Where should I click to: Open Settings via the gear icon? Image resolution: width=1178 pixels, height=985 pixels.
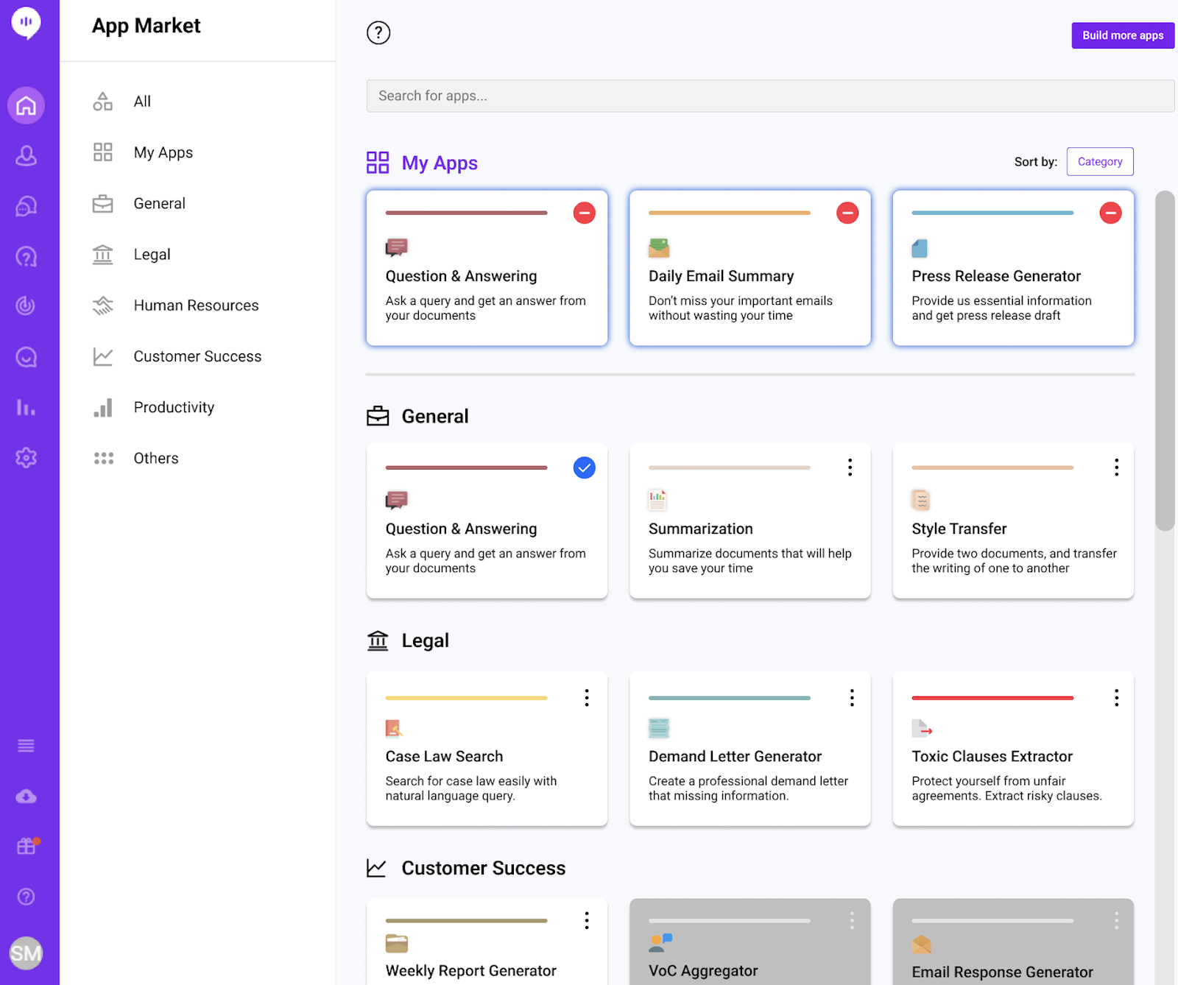[x=27, y=457]
